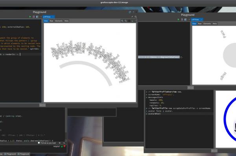Screen dimensions: 236x156
Task: Click the screenName: code line
Action: tap(160, 95)
